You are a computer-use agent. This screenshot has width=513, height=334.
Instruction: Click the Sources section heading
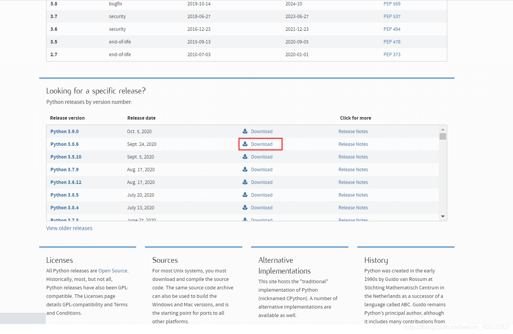point(165,260)
